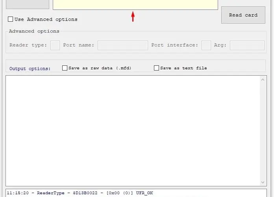
Task: Check Save as text file option
Action: 156,68
